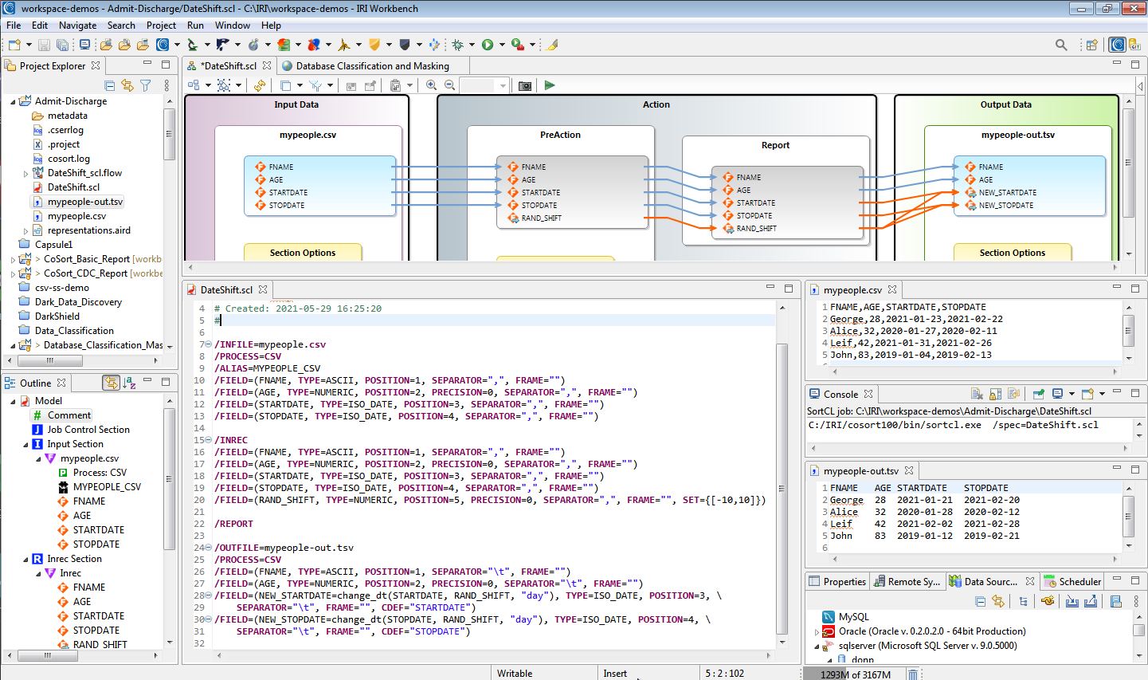Viewport: 1148px width, 680px height.
Task: Open the Window menu
Action: click(233, 26)
